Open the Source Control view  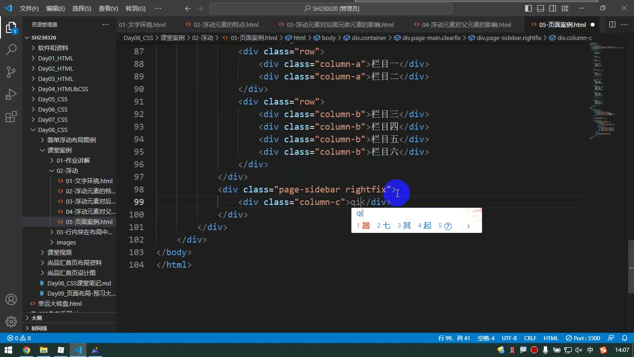click(x=11, y=72)
